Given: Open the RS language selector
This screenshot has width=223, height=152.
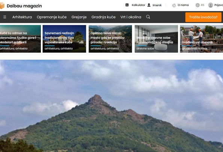Looking at the screenshot, I should [x=202, y=5].
